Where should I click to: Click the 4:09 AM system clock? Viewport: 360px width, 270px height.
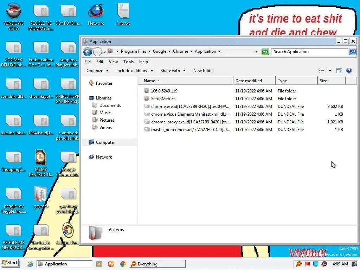[340, 264]
